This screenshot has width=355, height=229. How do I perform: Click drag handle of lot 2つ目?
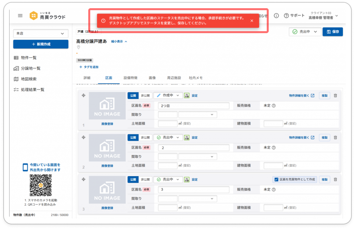(x=84, y=95)
